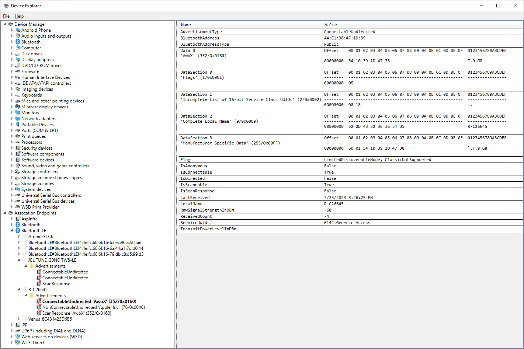Expand the Venus_8C4B1423D6B6 device node
This screenshot has width=524, height=349.
[19, 319]
